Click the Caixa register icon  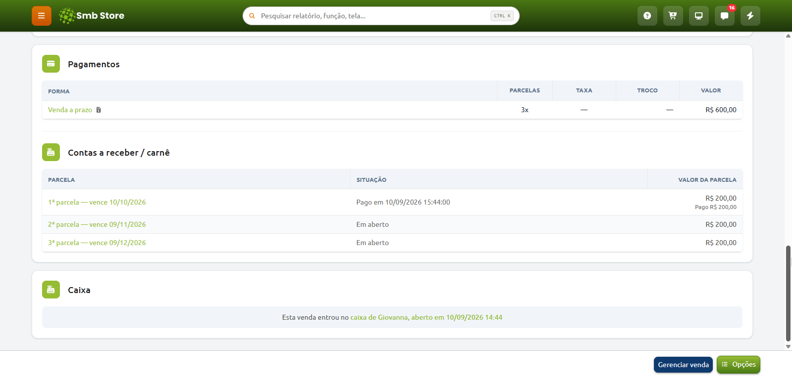point(51,290)
